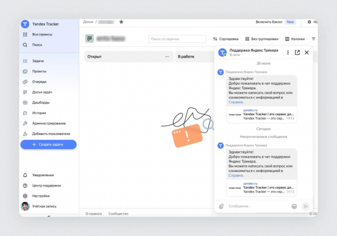Open Настройки gear in sidebar
The image size is (337, 236).
25,196
